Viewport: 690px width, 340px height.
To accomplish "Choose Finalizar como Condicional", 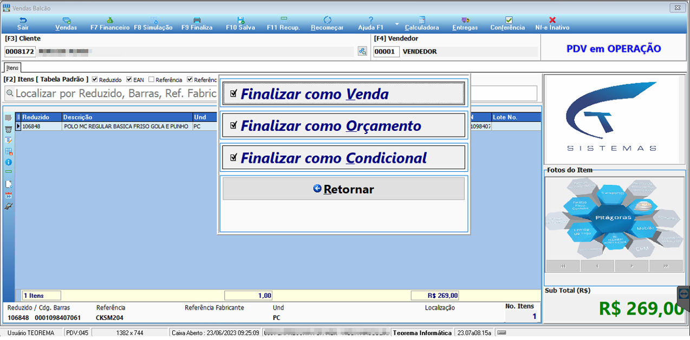I will (344, 158).
